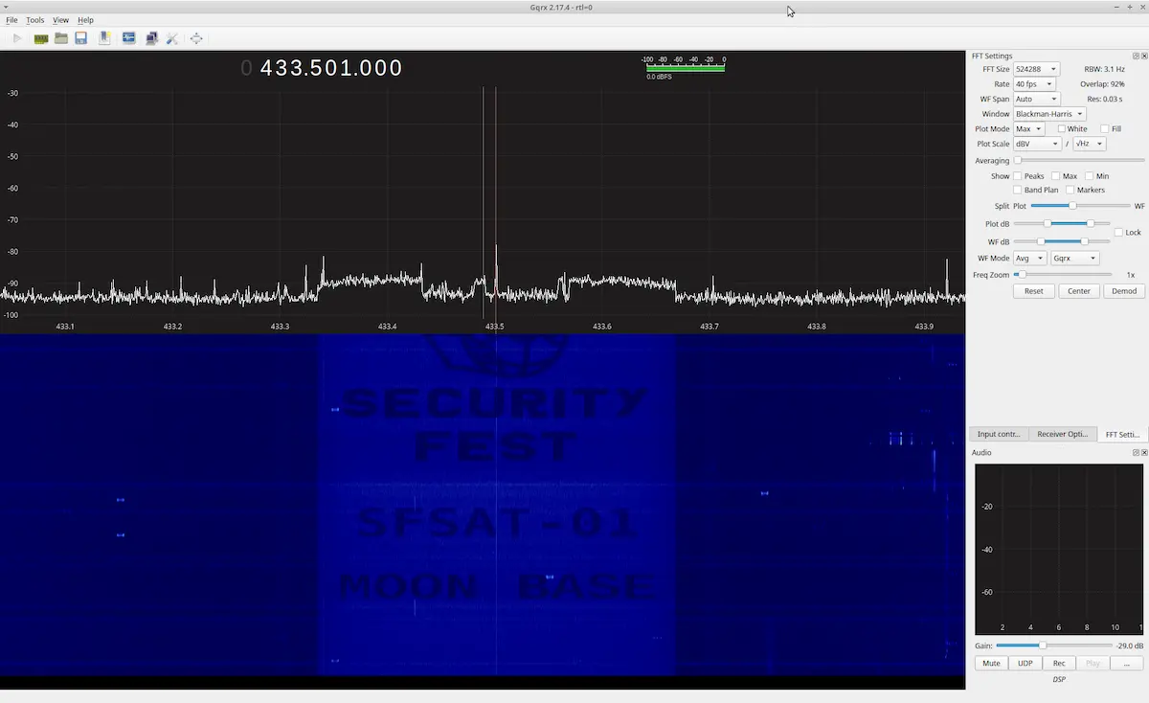Screen dimensions: 1149x703
Task: Click the UDP button
Action: (1025, 663)
